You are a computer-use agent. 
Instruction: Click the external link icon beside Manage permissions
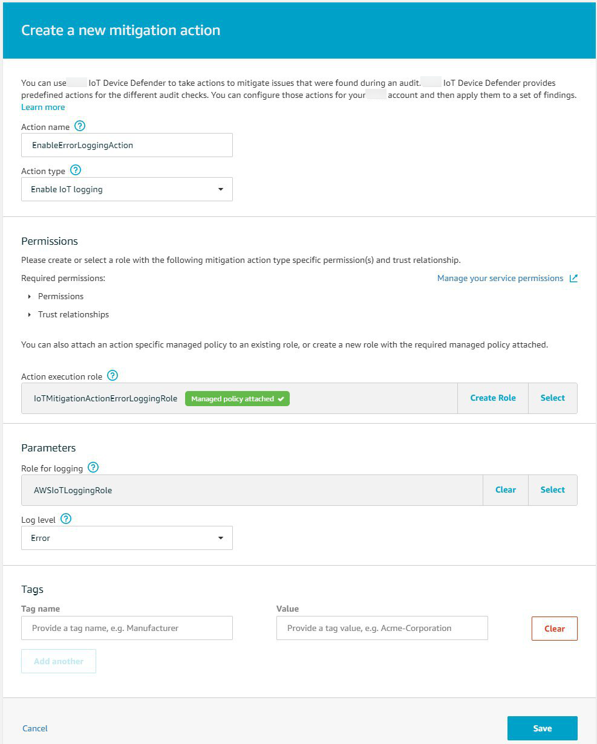click(x=573, y=278)
